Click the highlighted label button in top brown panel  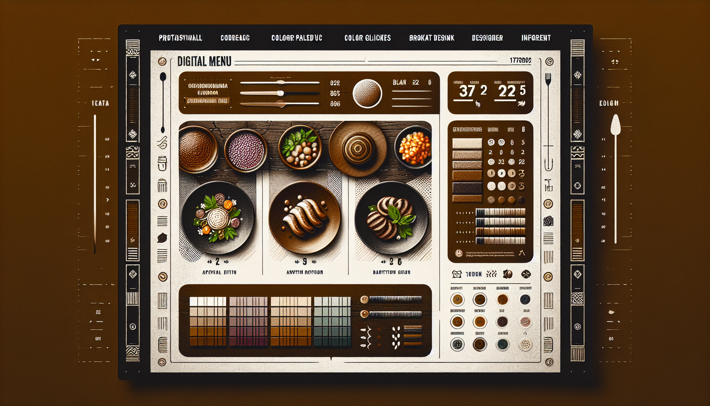point(208,101)
